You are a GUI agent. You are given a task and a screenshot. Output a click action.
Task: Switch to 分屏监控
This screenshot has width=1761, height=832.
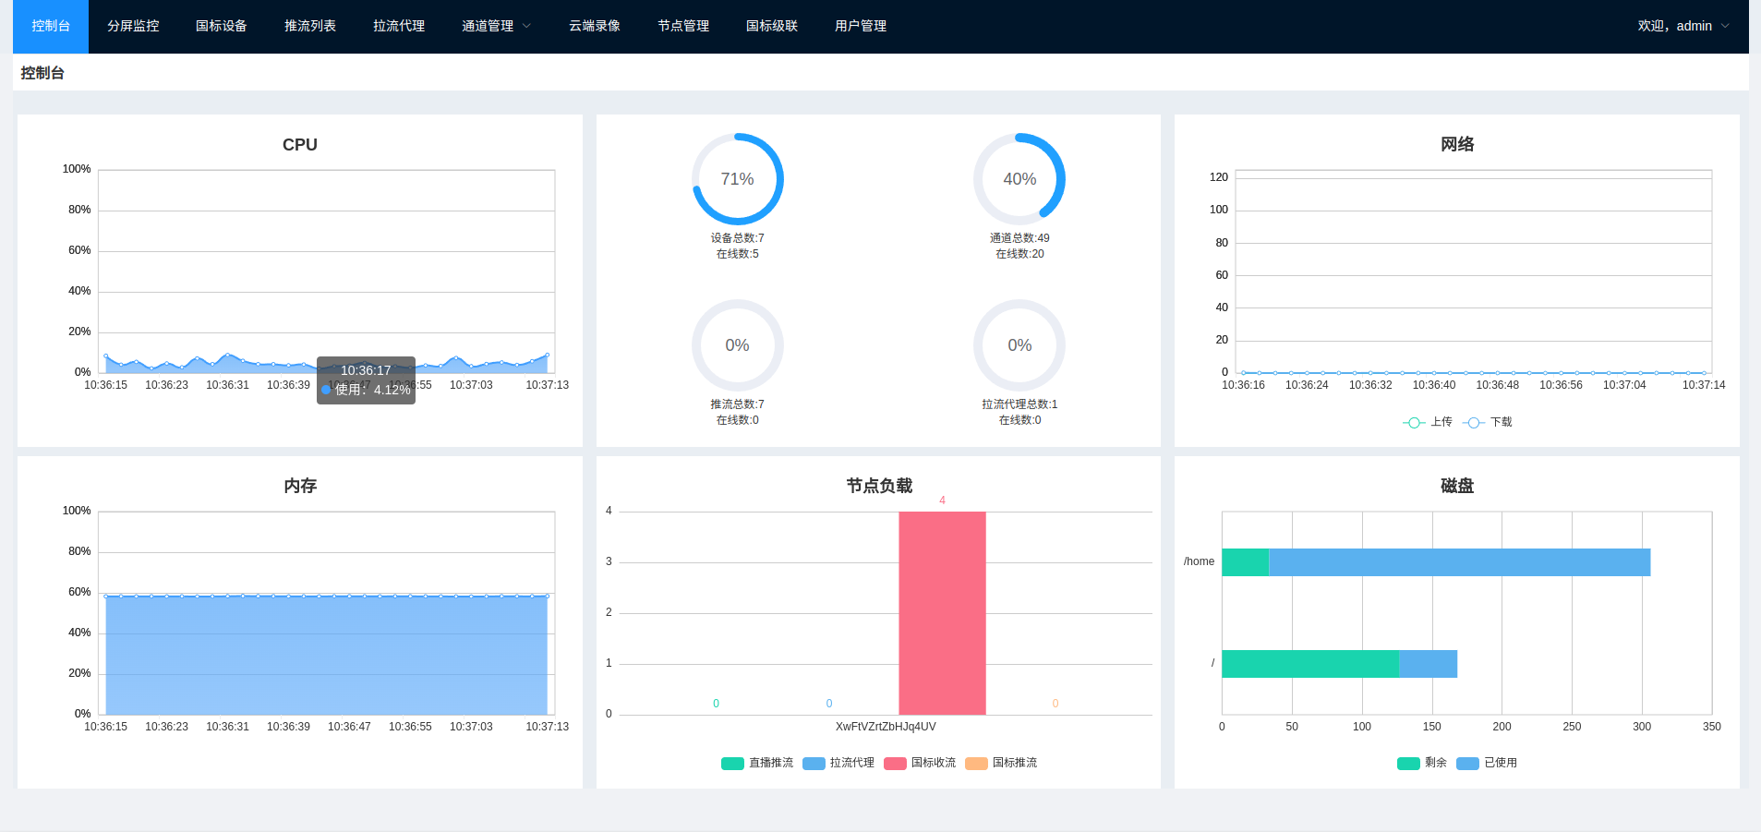(133, 26)
